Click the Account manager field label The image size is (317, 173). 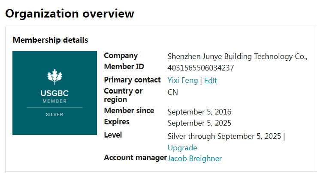(x=135, y=158)
